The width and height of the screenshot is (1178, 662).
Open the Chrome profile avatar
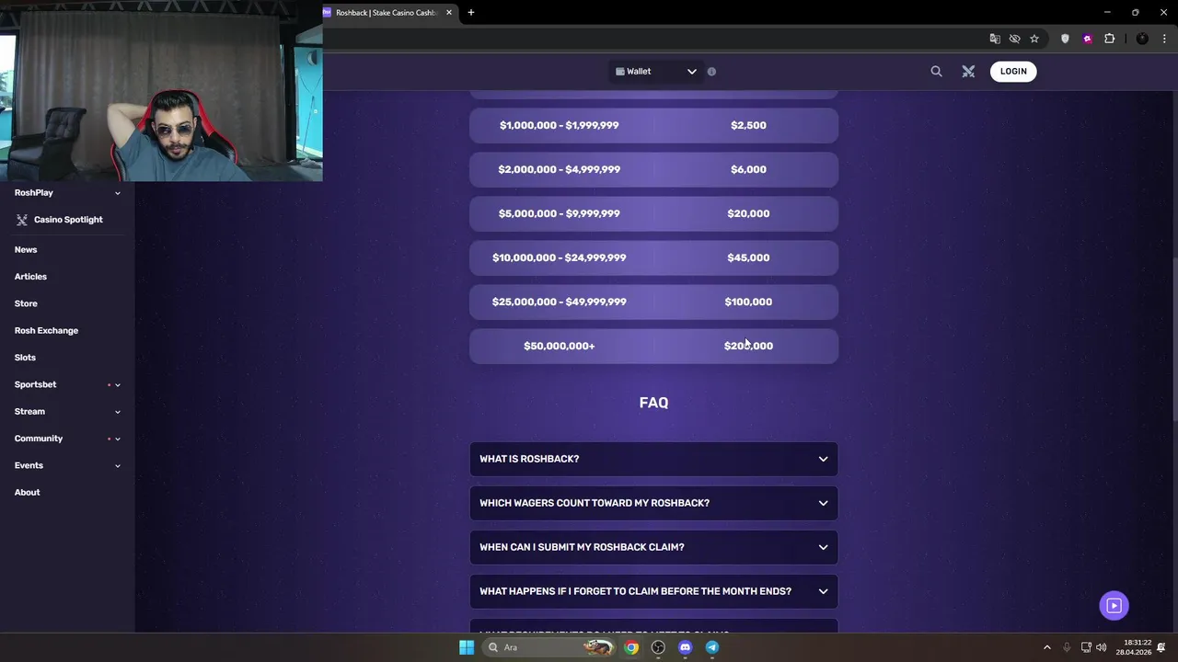click(x=1142, y=39)
